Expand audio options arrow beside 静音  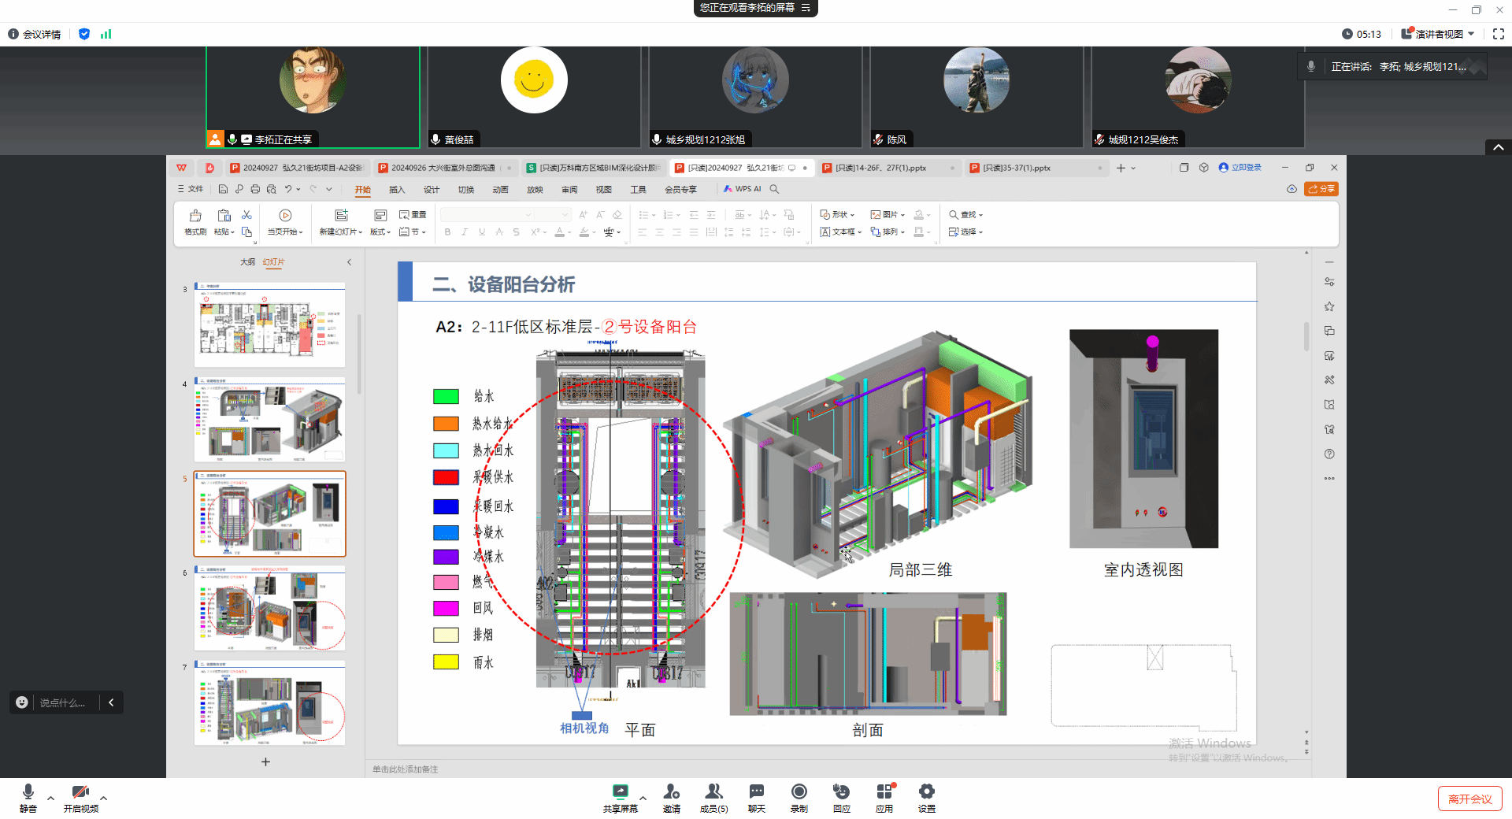click(51, 798)
